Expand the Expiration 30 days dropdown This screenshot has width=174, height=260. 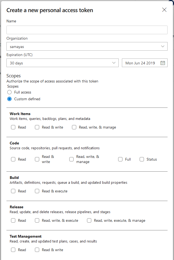[62, 63]
